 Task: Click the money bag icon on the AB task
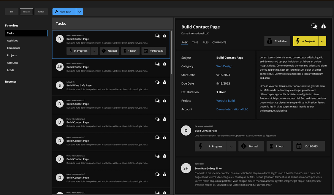(x=164, y=64)
